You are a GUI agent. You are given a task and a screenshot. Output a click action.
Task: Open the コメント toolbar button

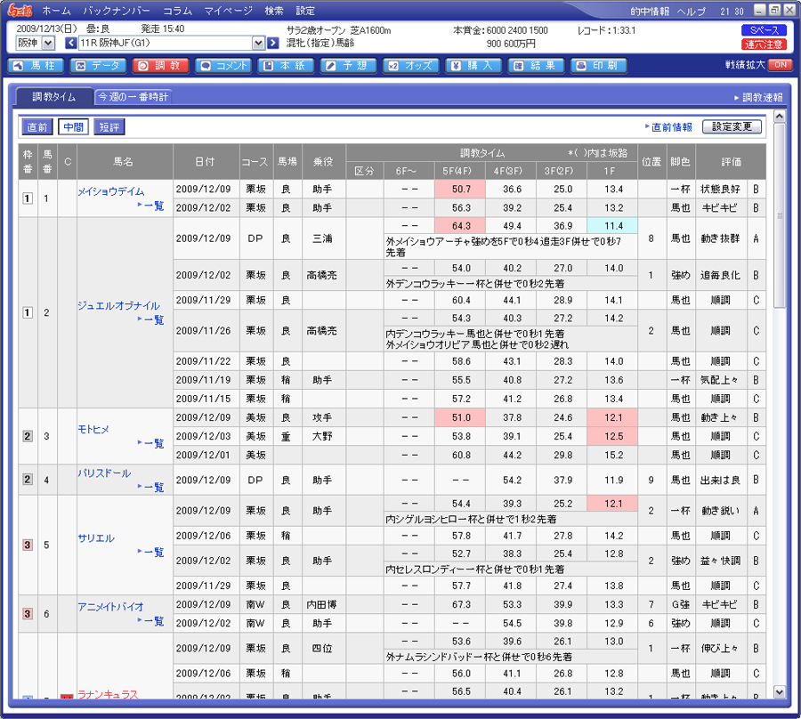[x=223, y=65]
